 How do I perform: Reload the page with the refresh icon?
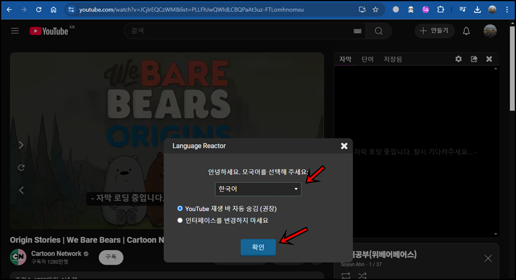39,10
